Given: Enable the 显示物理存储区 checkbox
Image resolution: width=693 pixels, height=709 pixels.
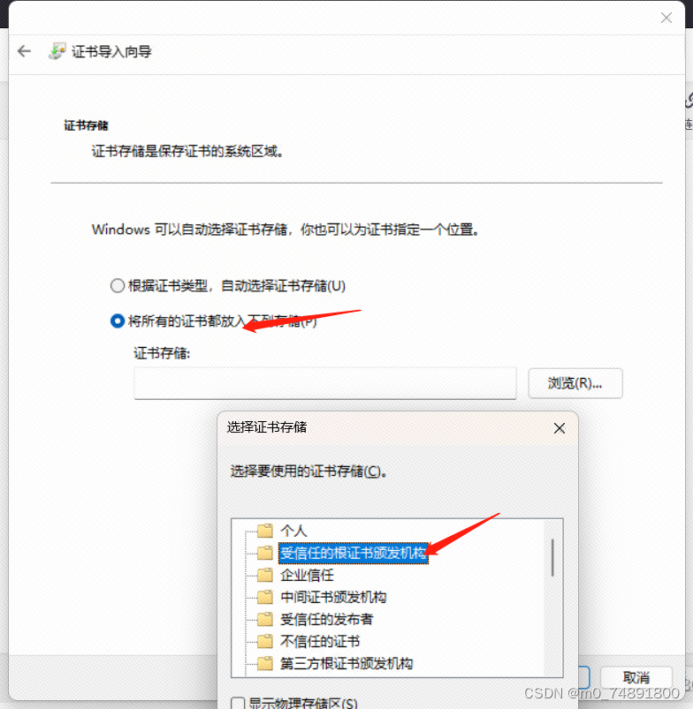Looking at the screenshot, I should [x=238, y=703].
